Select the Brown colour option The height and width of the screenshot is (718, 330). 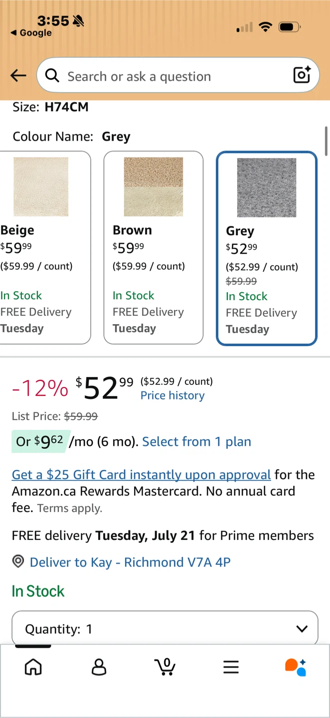click(154, 247)
